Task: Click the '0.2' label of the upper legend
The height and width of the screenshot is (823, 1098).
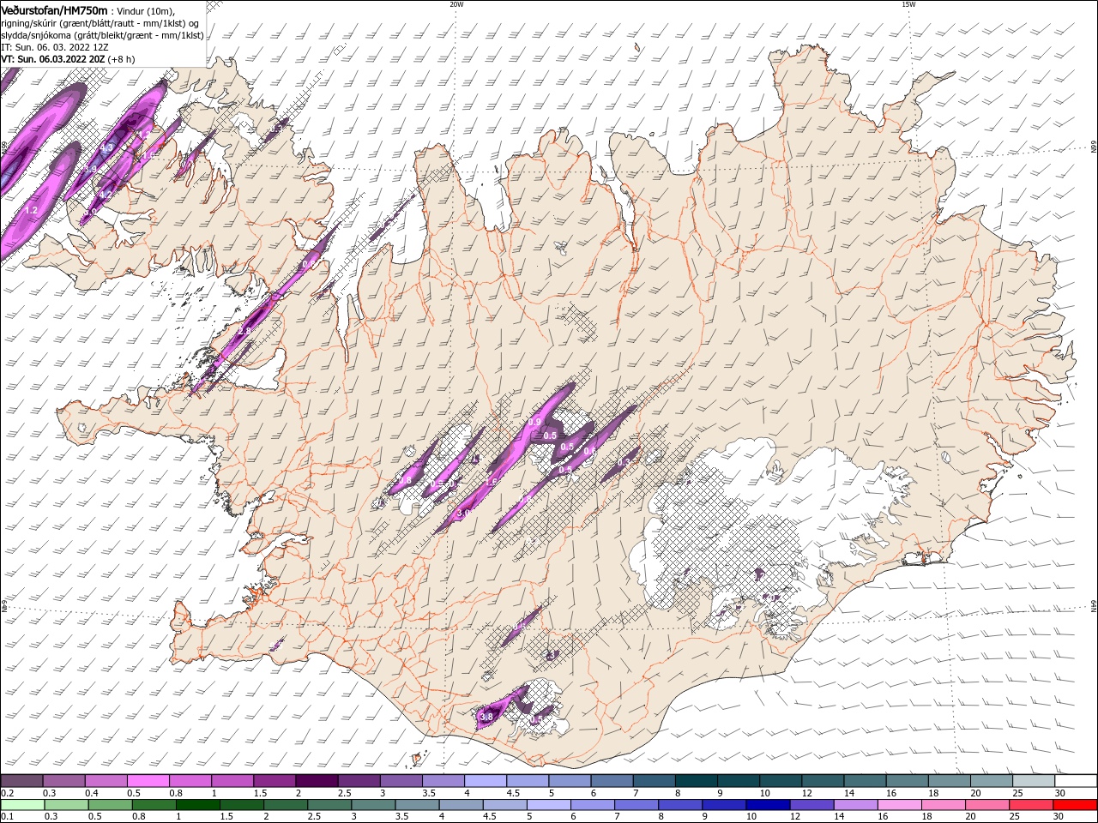Action: 7,793
